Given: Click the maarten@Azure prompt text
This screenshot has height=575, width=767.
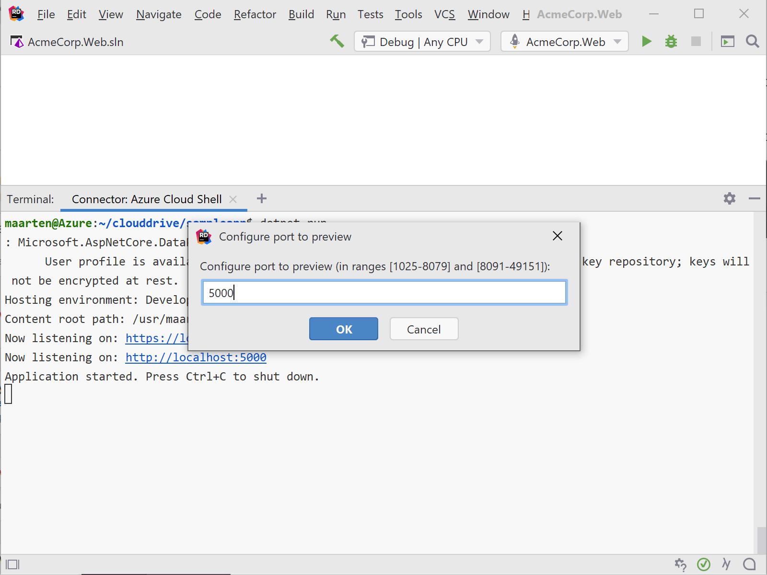Looking at the screenshot, I should tap(48, 223).
